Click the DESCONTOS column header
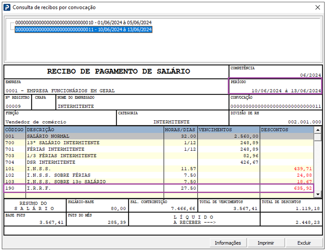This screenshot has height=251, width=327. click(x=287, y=130)
